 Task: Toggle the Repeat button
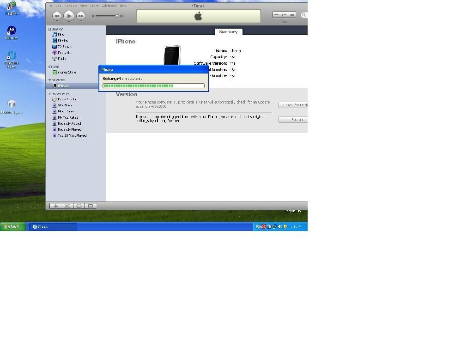79,206
